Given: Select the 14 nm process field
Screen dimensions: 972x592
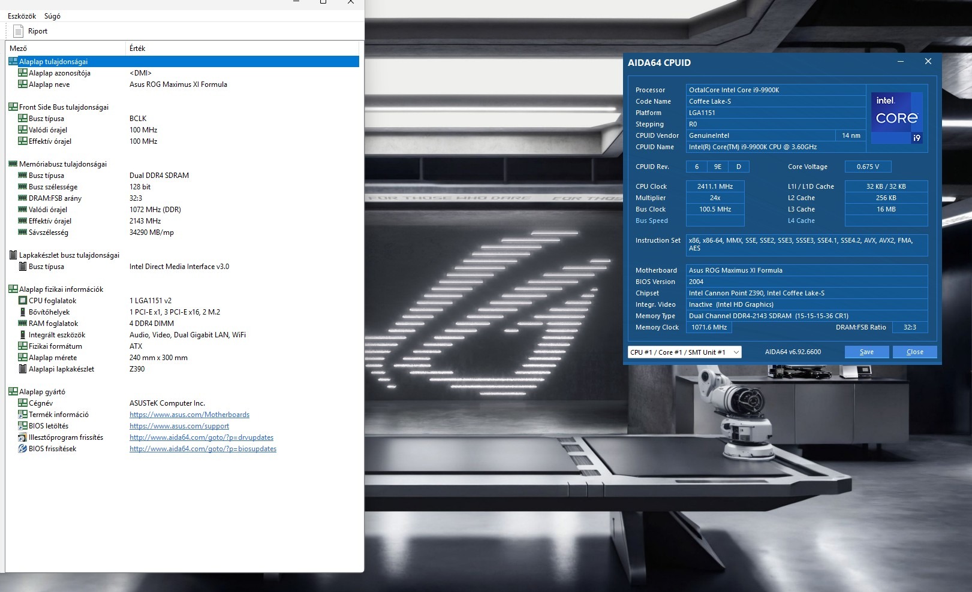Looking at the screenshot, I should [851, 135].
